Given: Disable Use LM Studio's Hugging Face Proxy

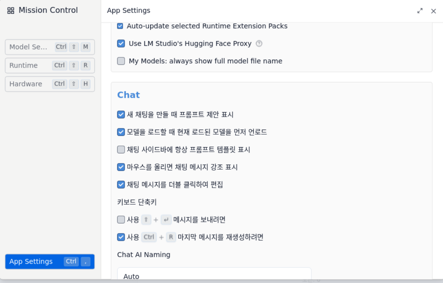Looking at the screenshot, I should (121, 43).
